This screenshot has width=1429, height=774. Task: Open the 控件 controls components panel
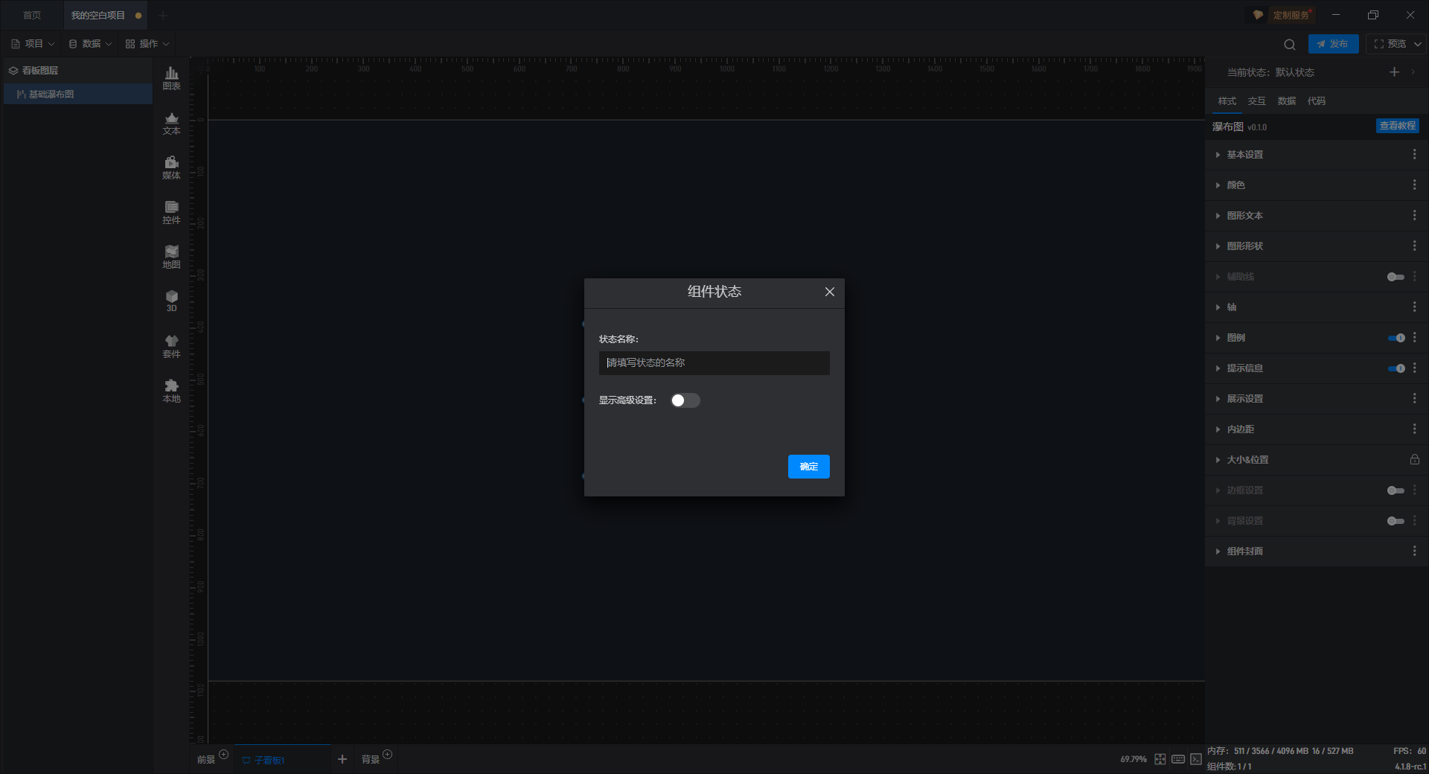171,212
